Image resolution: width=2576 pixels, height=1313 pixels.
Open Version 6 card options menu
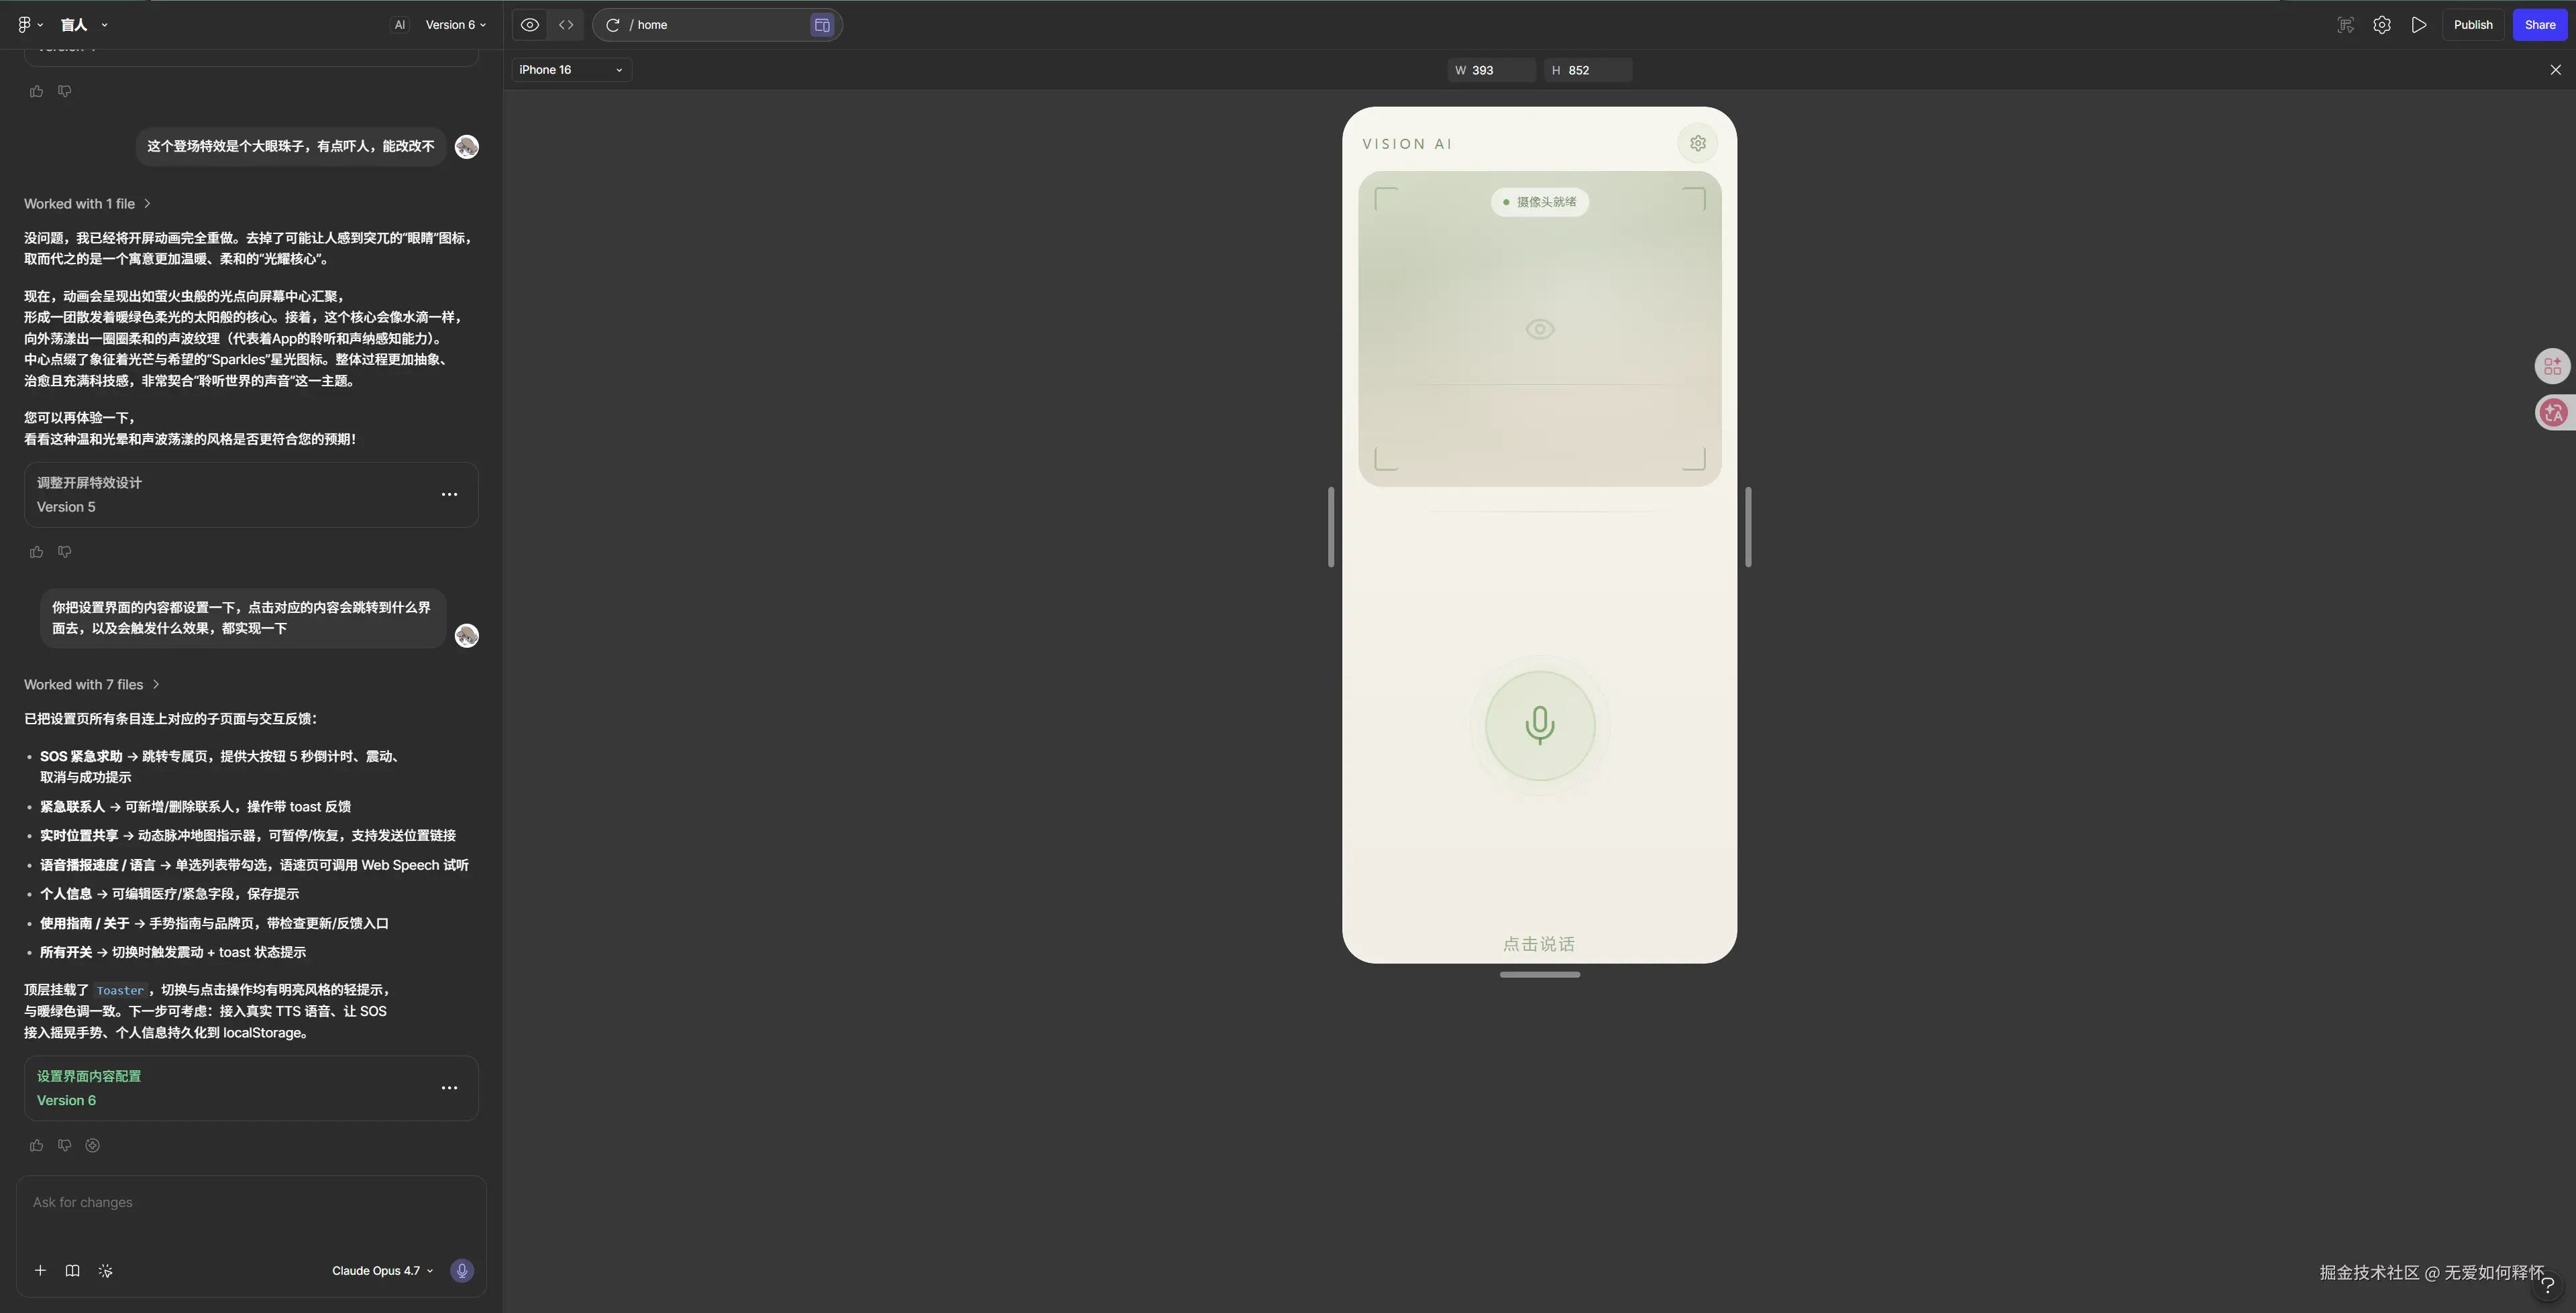pyautogui.click(x=449, y=1088)
